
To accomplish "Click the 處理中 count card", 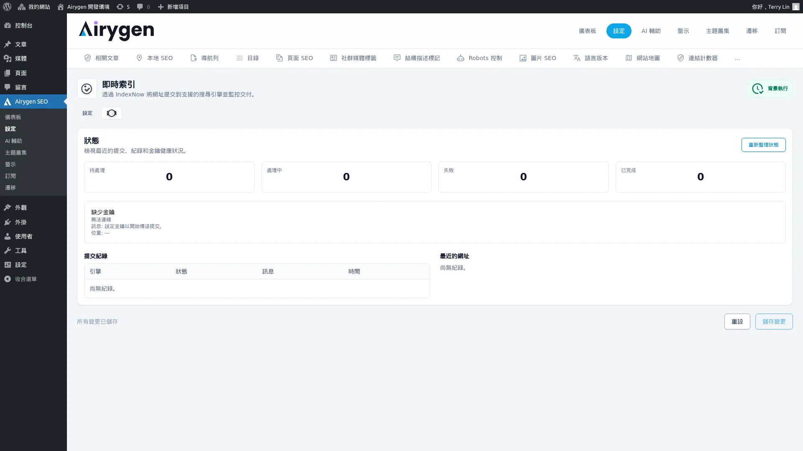I will click(x=346, y=177).
